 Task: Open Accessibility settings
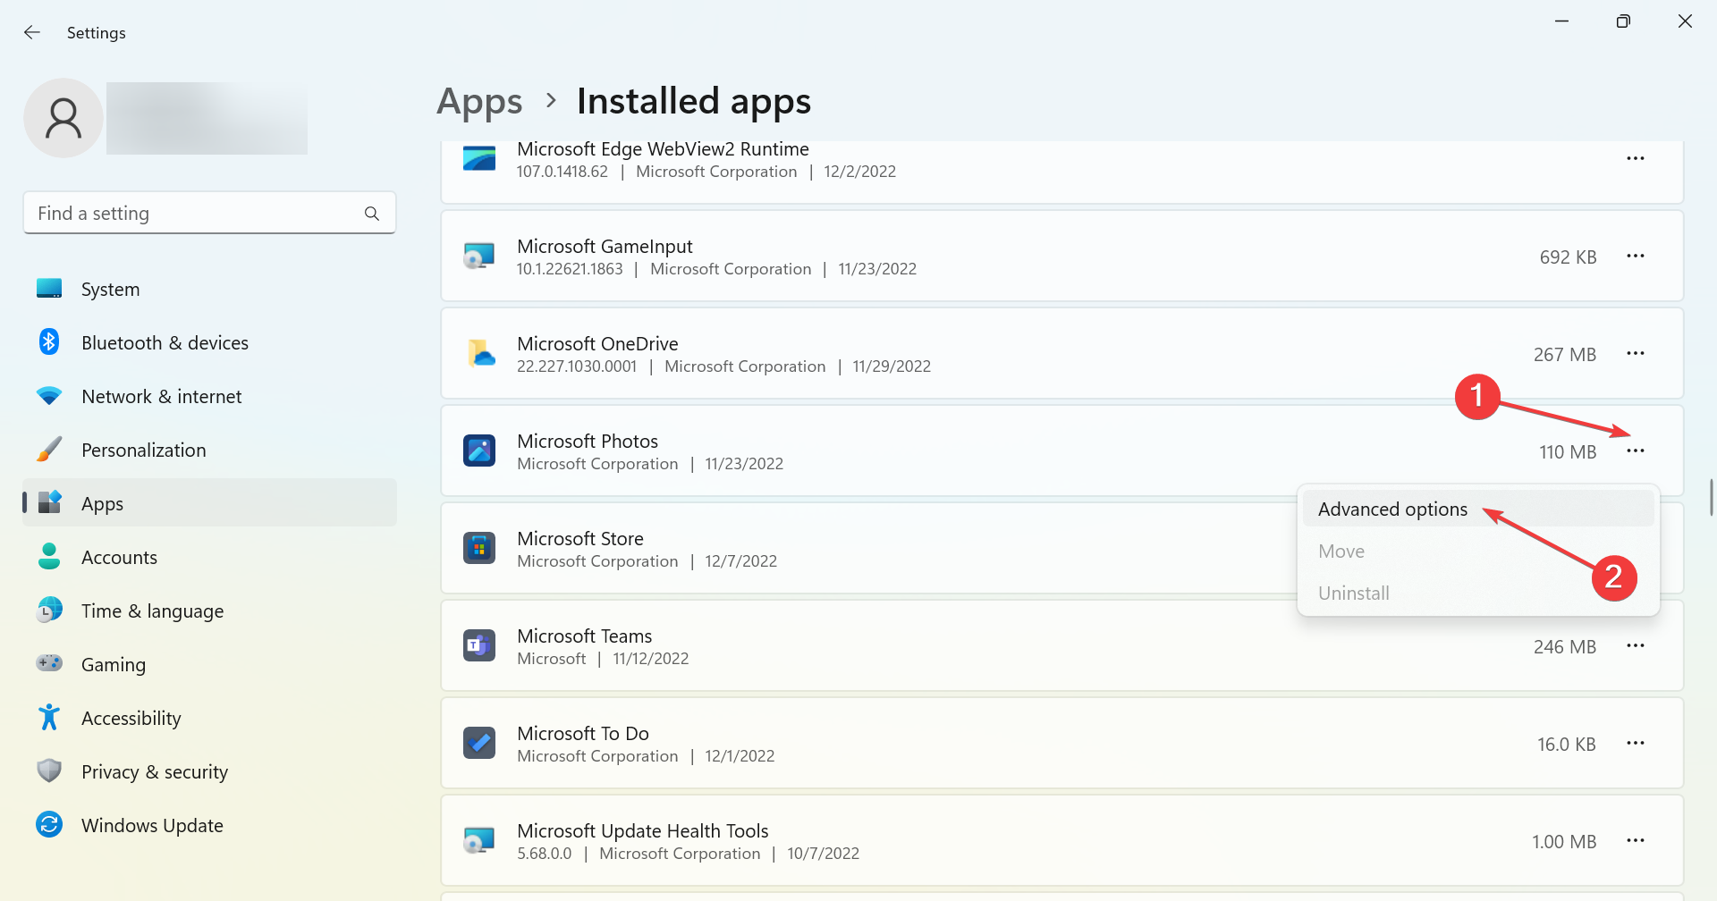(209, 718)
